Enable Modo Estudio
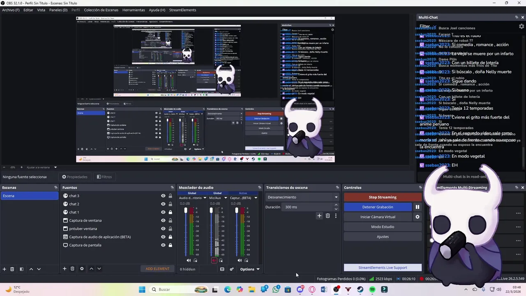 point(383,227)
